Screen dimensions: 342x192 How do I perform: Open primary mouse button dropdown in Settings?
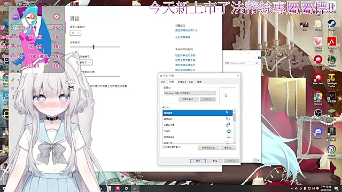point(75,33)
